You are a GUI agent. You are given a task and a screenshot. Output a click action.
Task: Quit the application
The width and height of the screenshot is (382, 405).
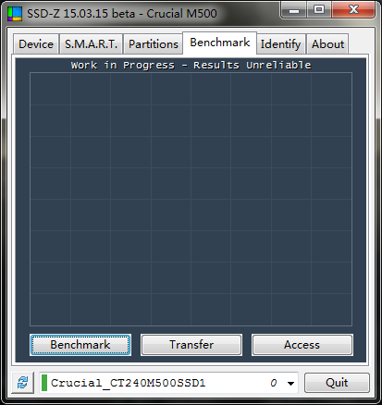pyautogui.click(x=337, y=383)
